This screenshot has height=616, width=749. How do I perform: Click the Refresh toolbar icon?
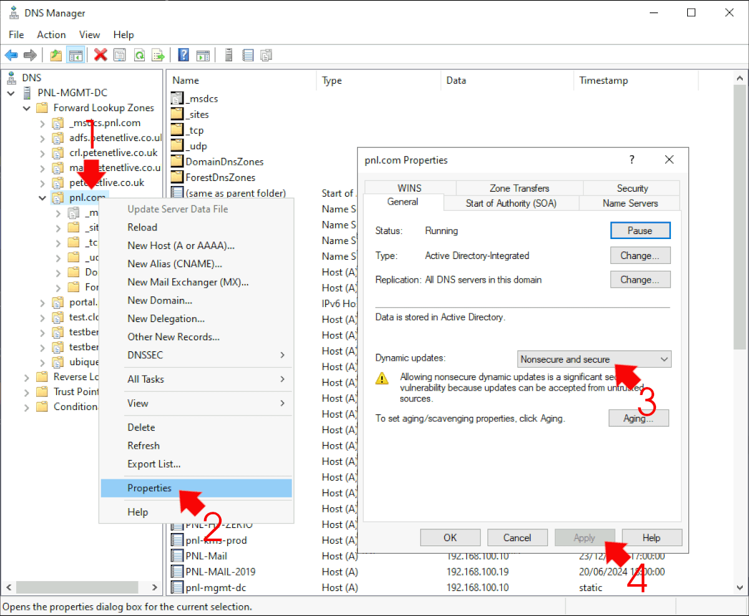point(139,55)
